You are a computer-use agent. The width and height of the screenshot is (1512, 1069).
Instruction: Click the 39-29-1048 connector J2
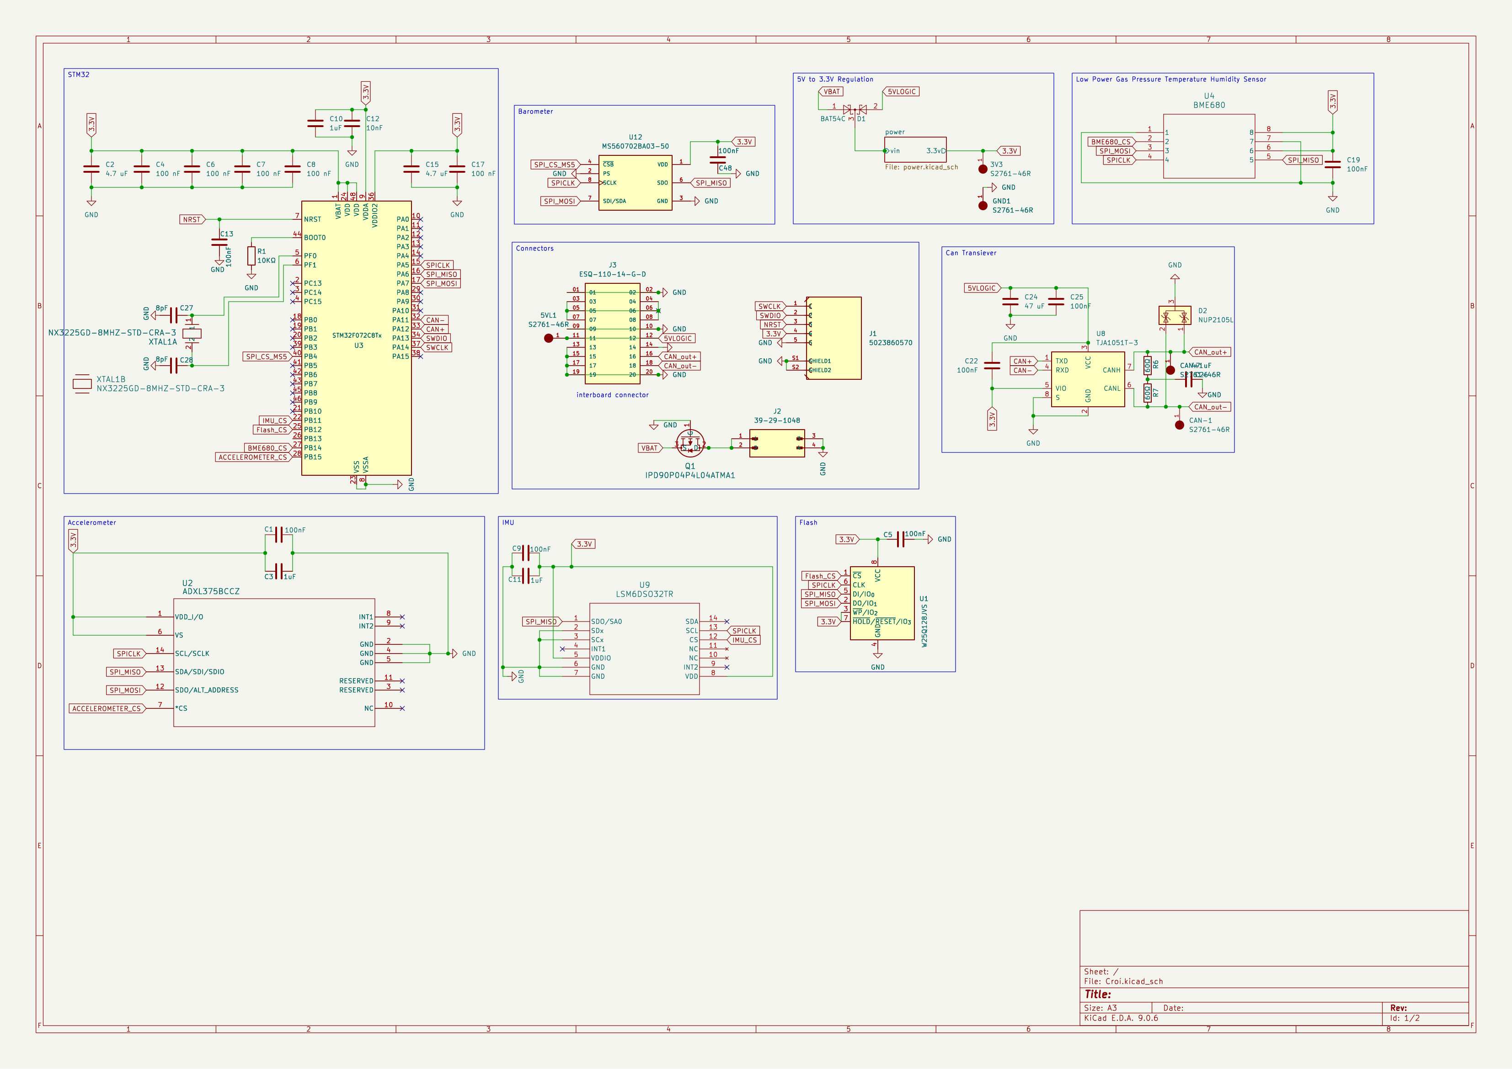pos(776,443)
